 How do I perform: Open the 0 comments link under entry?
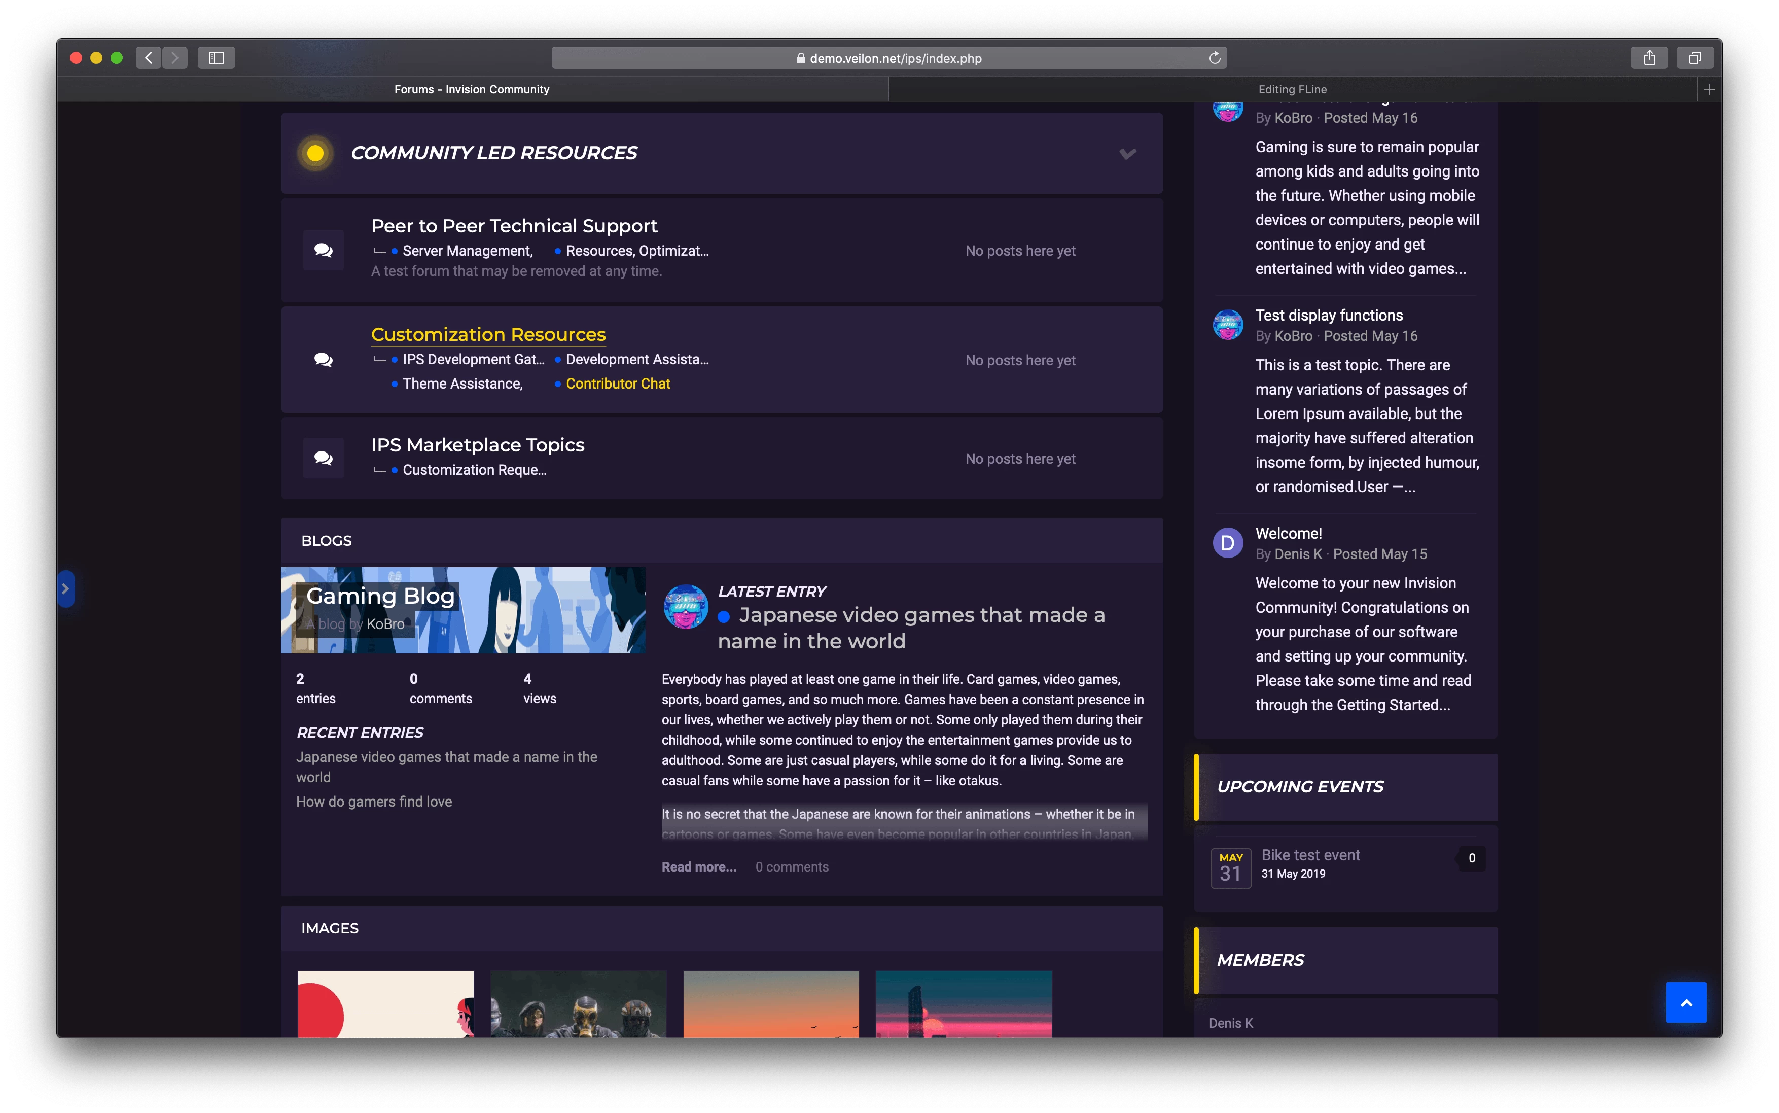tap(792, 866)
